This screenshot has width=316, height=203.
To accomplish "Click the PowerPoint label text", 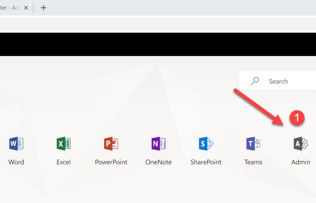I will tap(111, 162).
